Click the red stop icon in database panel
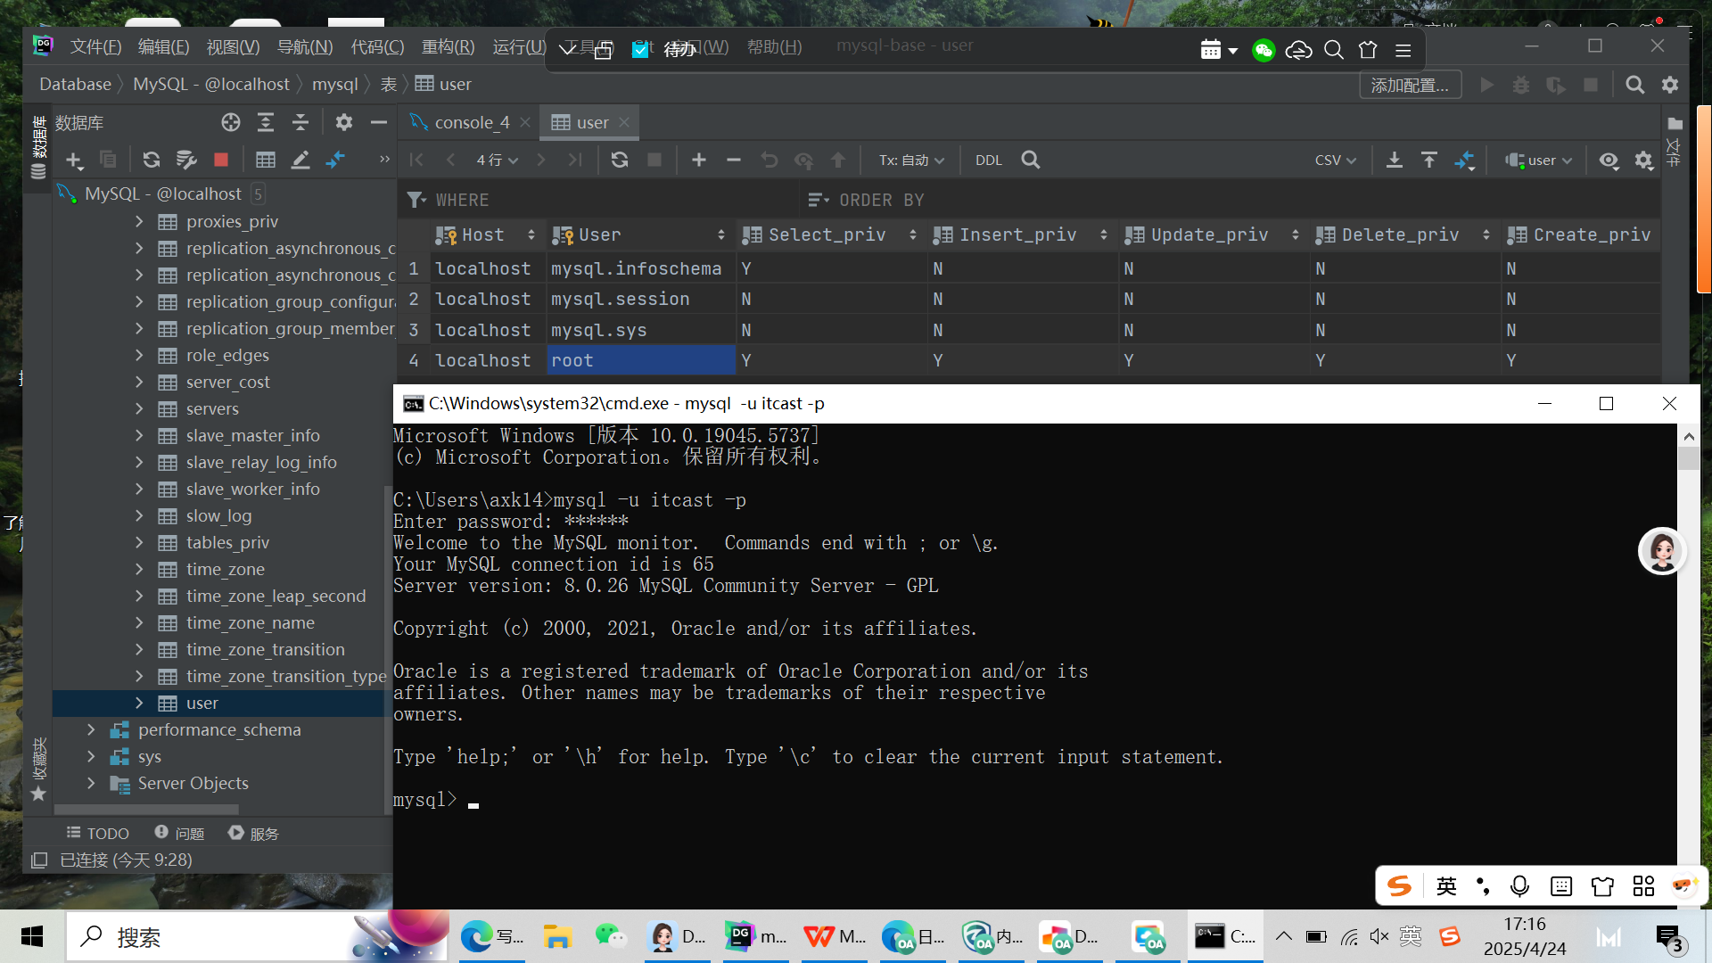Screen dimensions: 1712x963 [221, 160]
